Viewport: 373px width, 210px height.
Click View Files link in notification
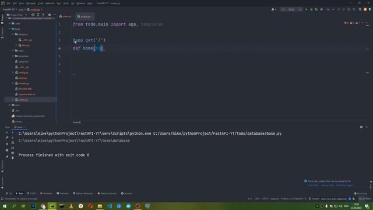(x=313, y=185)
